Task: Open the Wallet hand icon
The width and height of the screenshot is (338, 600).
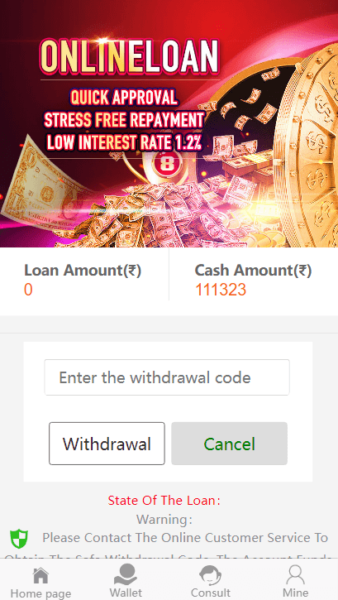Action: click(x=126, y=575)
